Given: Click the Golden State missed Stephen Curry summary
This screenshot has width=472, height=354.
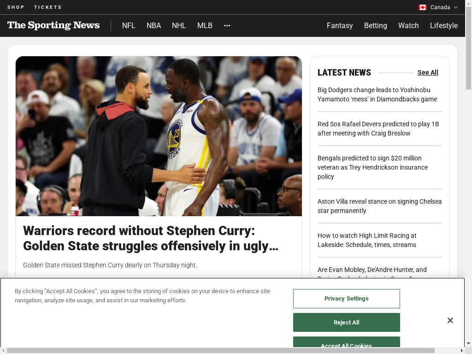Looking at the screenshot, I should (110, 265).
